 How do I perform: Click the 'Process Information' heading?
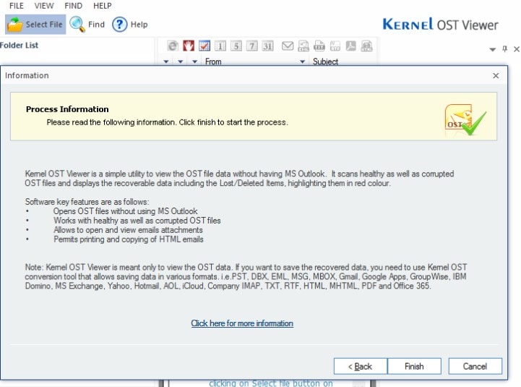point(67,109)
